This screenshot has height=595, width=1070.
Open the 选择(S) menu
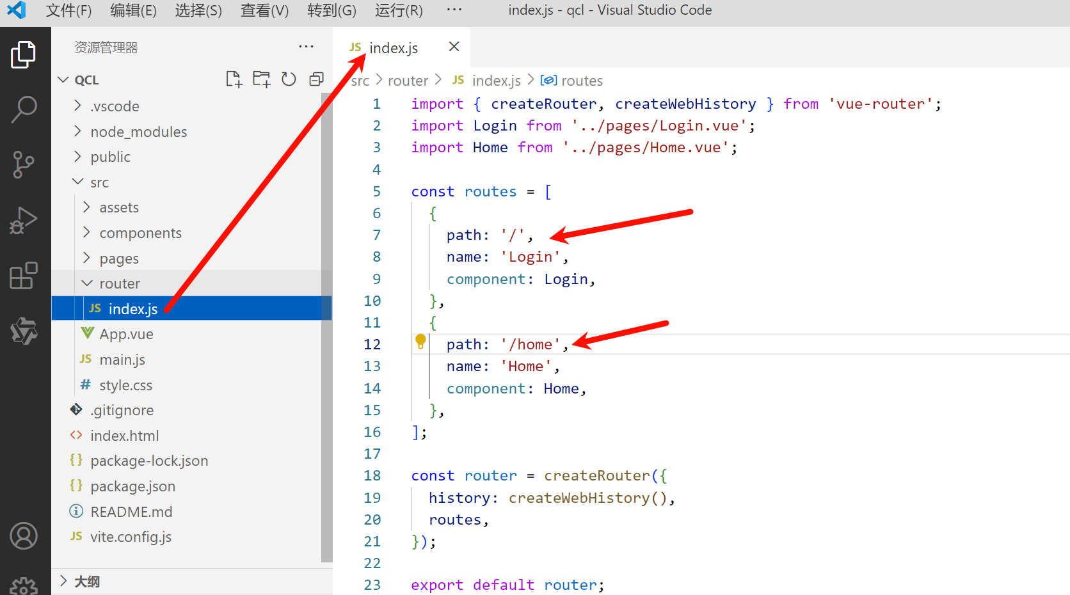click(198, 10)
